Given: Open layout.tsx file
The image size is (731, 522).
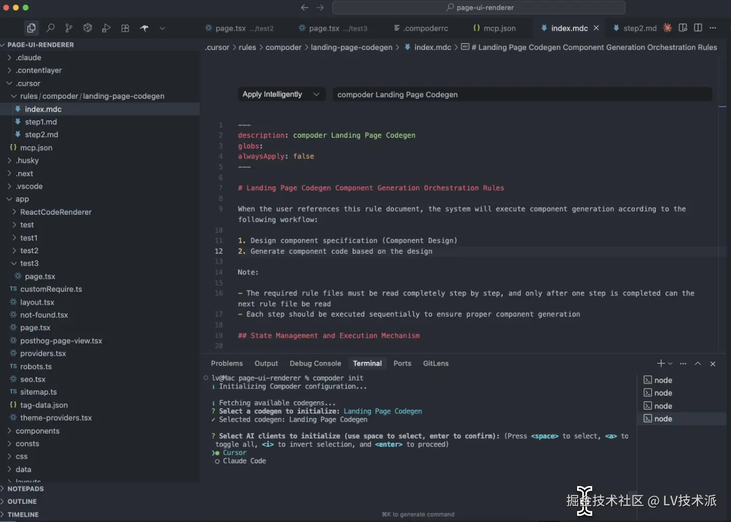Looking at the screenshot, I should tap(100, 302).
